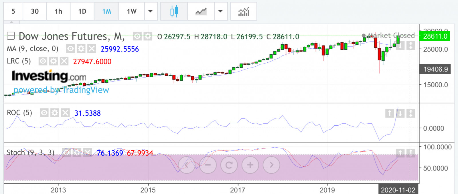Viewport: 458px width, 194px height.
Task: Remove the LRC (5) indicator
Action: [x=64, y=61]
